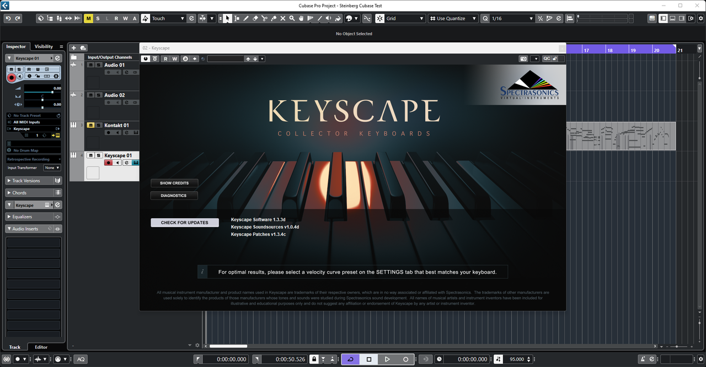Select the Play speaker tool

tap(329, 18)
